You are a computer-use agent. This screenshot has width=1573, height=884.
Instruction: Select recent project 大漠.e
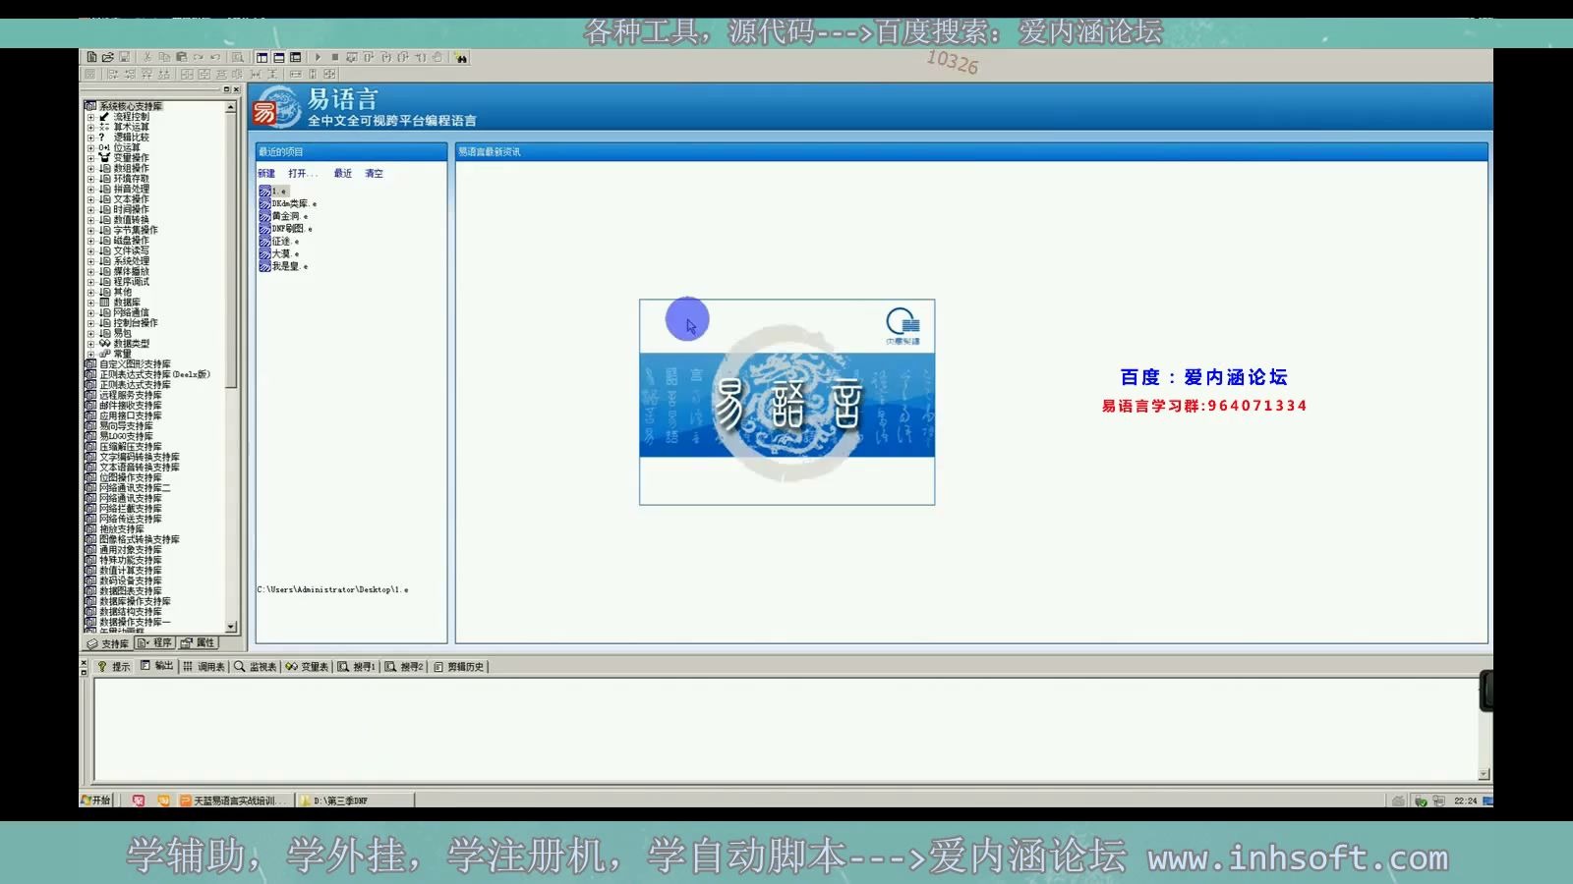tap(279, 253)
